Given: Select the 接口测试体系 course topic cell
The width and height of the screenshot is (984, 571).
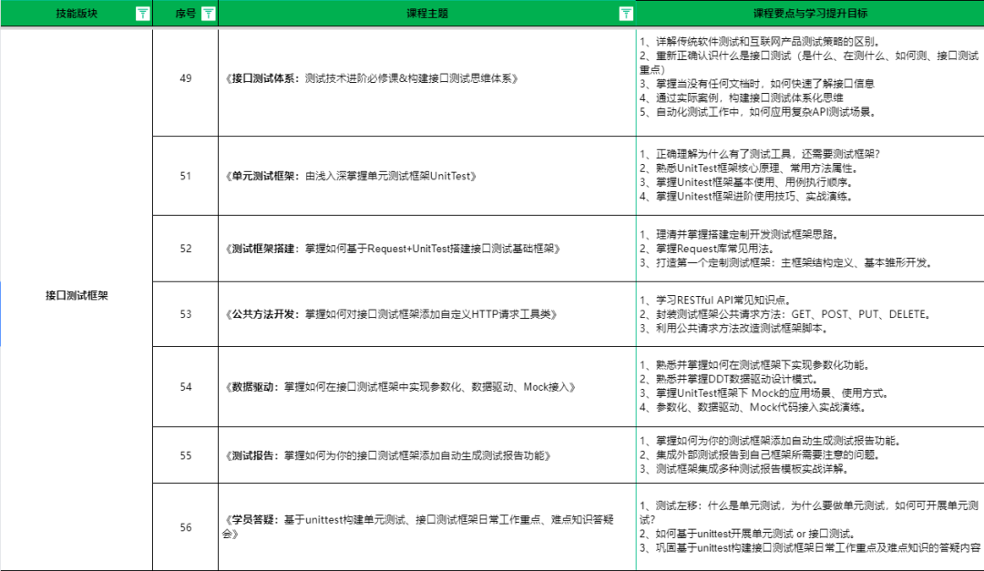Looking at the screenshot, I should coord(427,82).
